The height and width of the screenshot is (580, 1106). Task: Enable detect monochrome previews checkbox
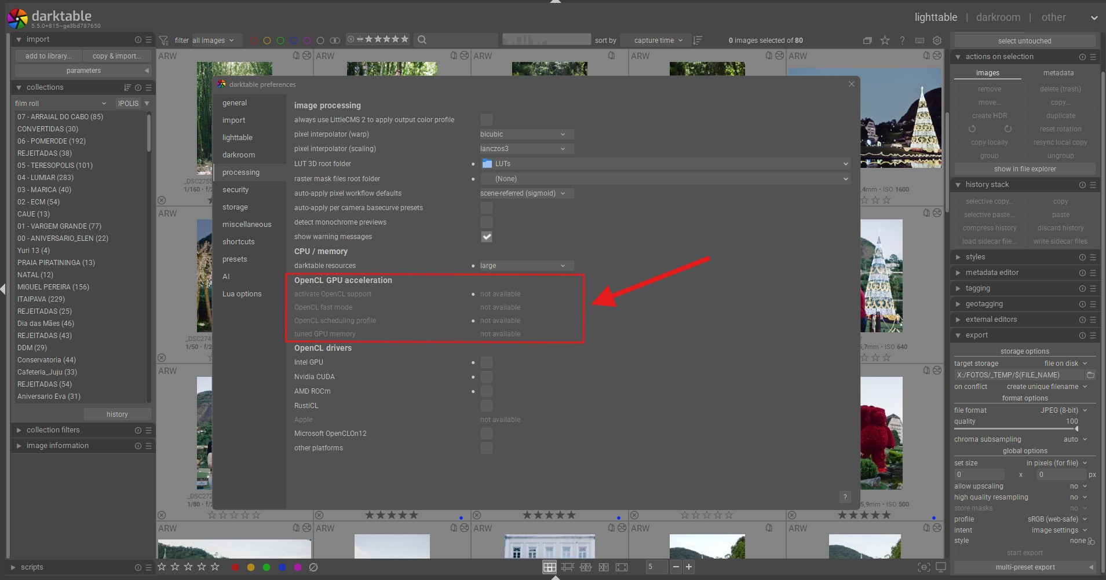pyautogui.click(x=487, y=222)
